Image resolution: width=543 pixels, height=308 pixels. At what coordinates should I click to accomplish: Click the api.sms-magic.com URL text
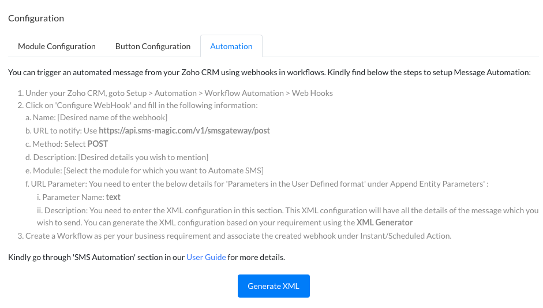click(184, 131)
